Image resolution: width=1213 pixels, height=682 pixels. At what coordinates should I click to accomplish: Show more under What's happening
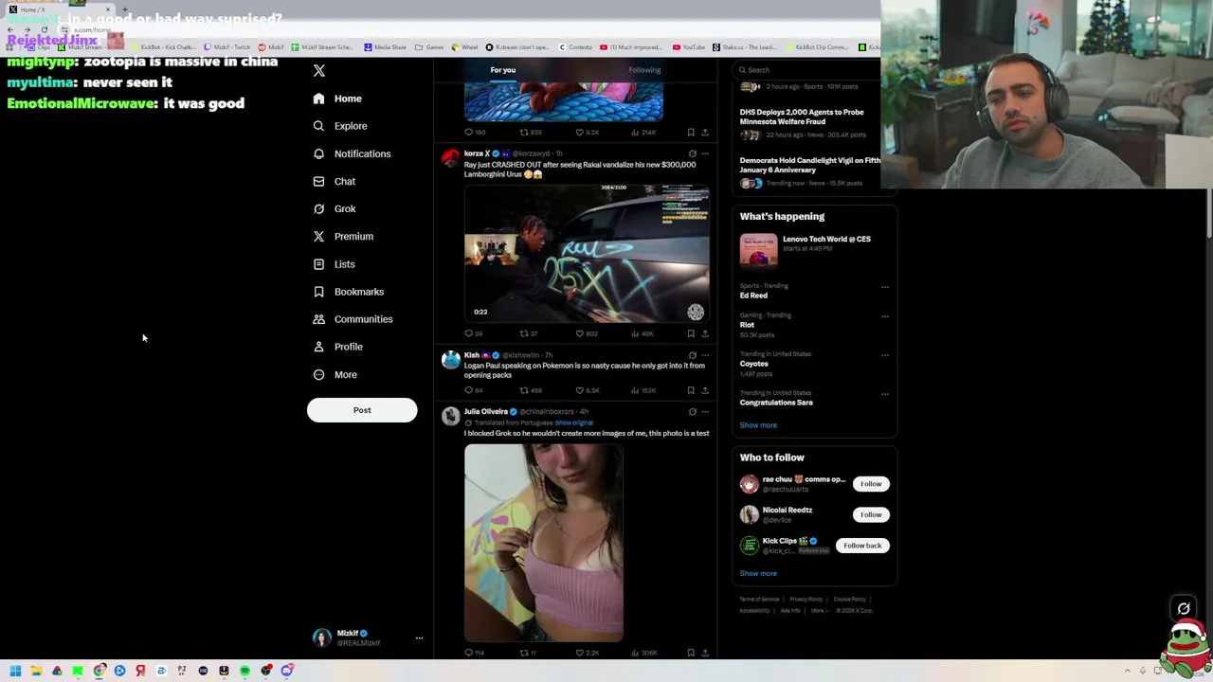758,425
